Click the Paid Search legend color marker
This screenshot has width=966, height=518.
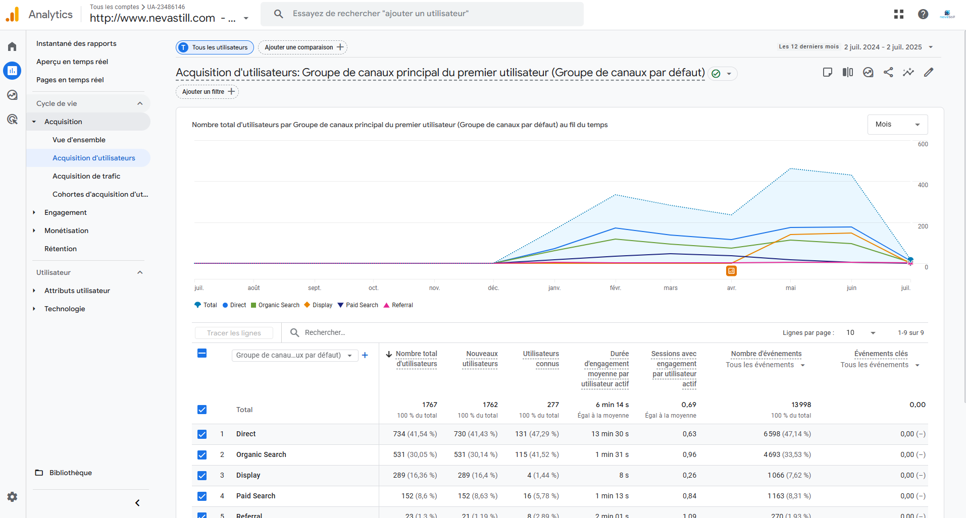pos(340,305)
